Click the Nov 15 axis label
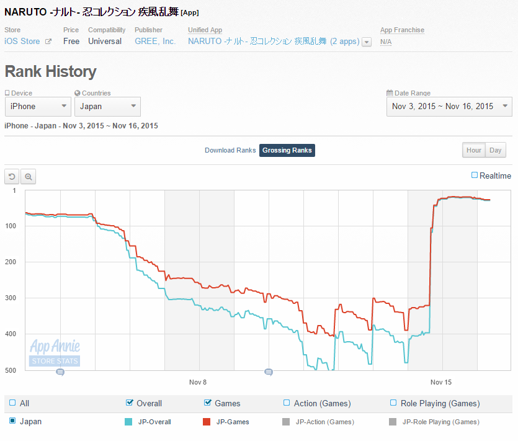Viewport: 518px width, 441px height. click(441, 382)
